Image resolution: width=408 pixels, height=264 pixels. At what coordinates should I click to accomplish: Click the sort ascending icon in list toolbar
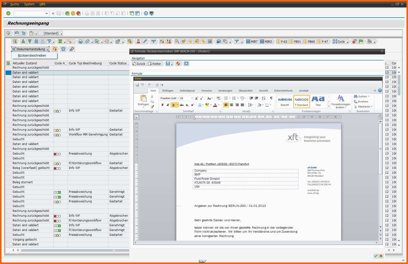(x=23, y=41)
